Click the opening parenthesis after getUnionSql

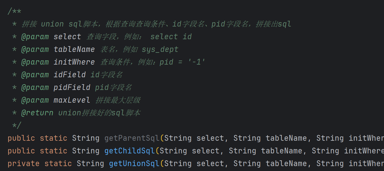(x=162, y=164)
